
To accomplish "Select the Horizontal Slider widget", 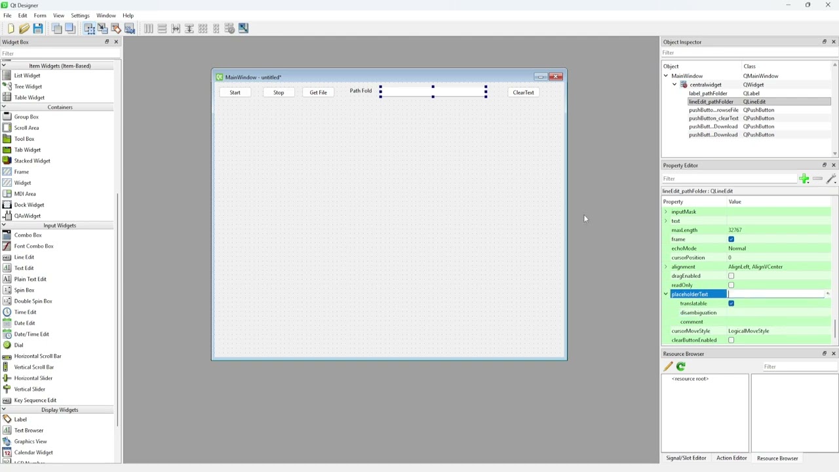I will tap(33, 378).
